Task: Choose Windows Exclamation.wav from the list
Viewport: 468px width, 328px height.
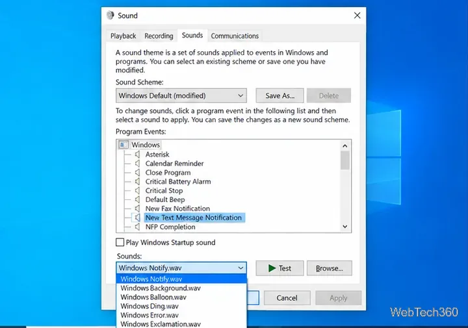Action: (181, 324)
